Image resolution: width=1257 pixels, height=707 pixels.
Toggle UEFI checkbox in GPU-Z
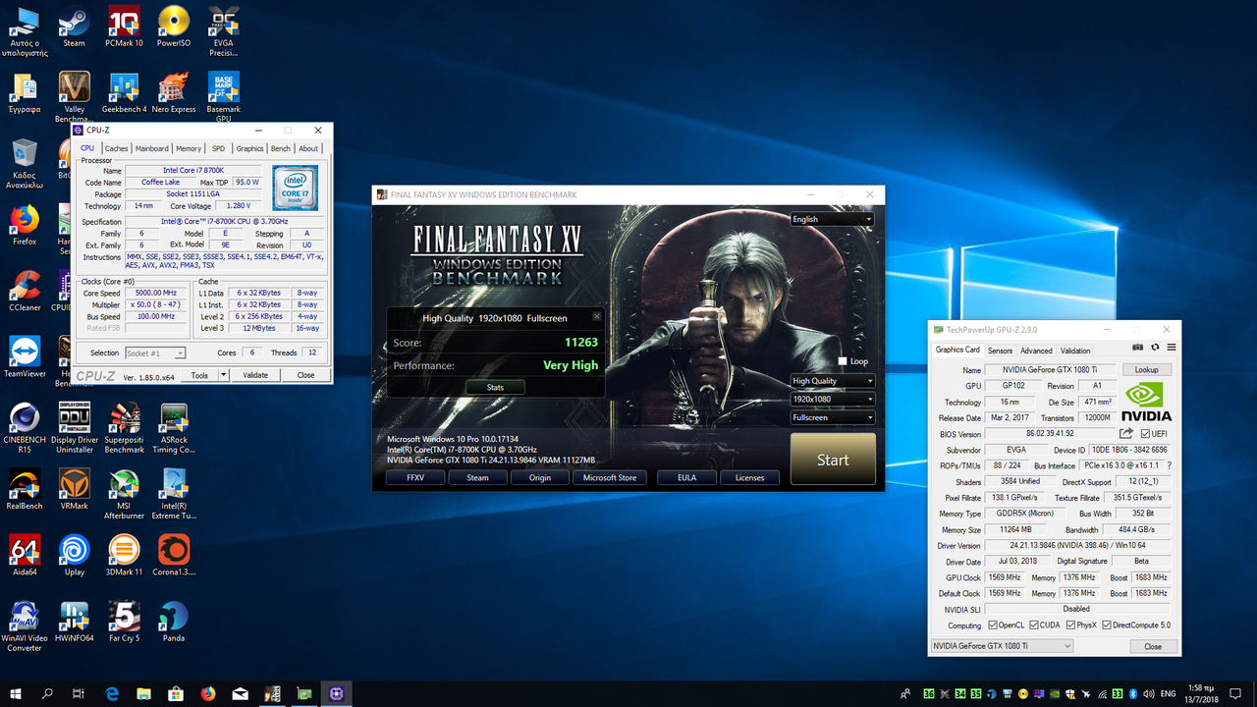1145,433
